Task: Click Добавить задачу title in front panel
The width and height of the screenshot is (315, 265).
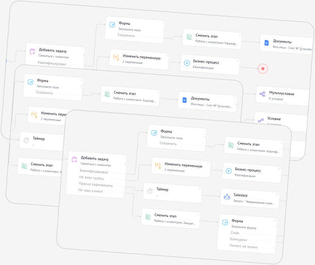Action: (95, 159)
